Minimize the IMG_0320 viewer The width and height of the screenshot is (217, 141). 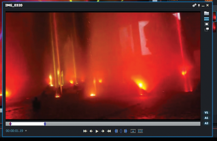pos(203,6)
